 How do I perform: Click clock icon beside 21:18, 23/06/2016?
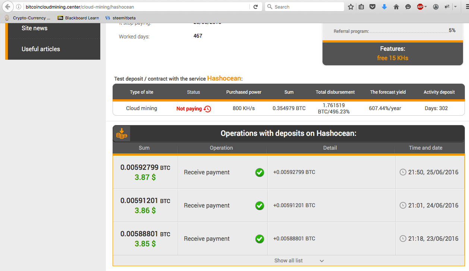pos(403,239)
